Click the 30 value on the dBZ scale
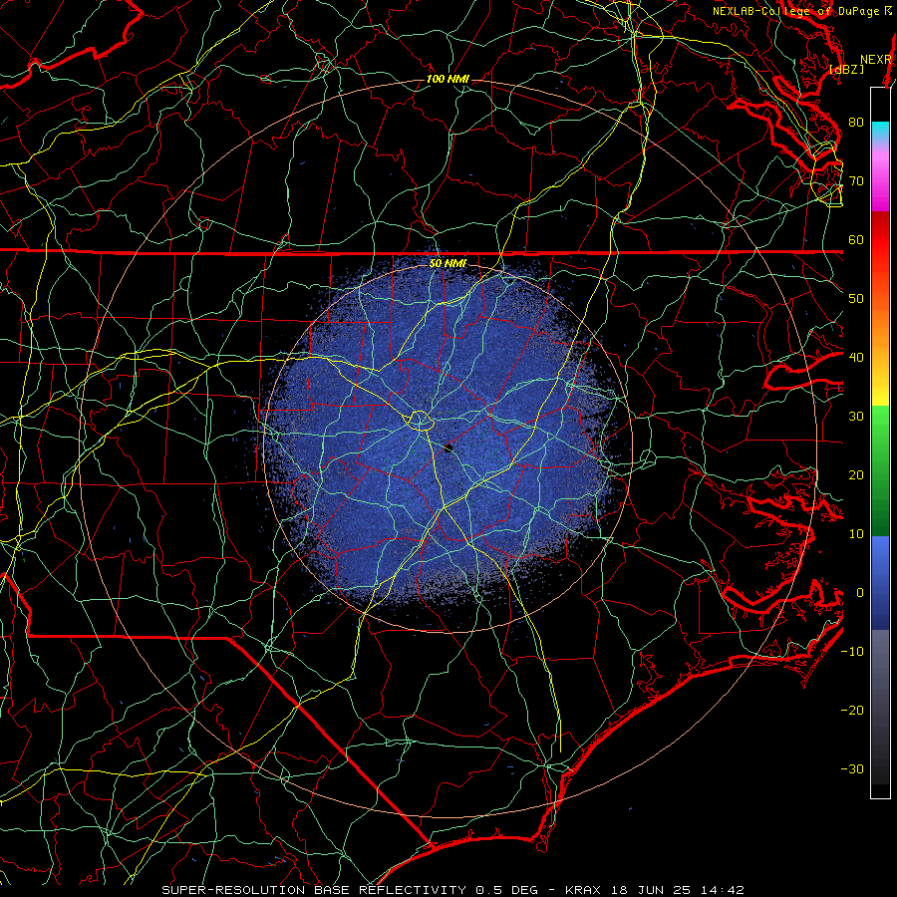Screen dimensions: 897x897 (856, 417)
